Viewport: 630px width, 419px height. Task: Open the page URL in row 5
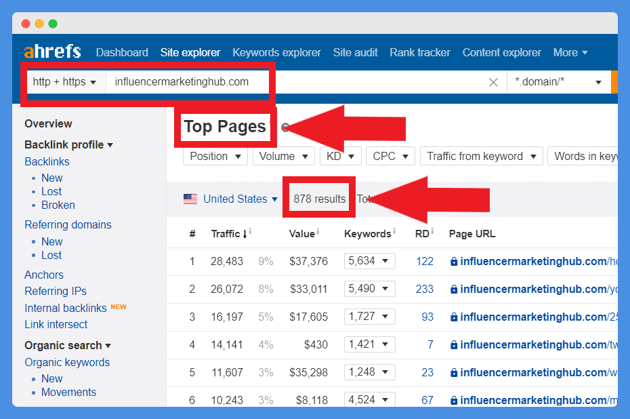click(x=539, y=372)
